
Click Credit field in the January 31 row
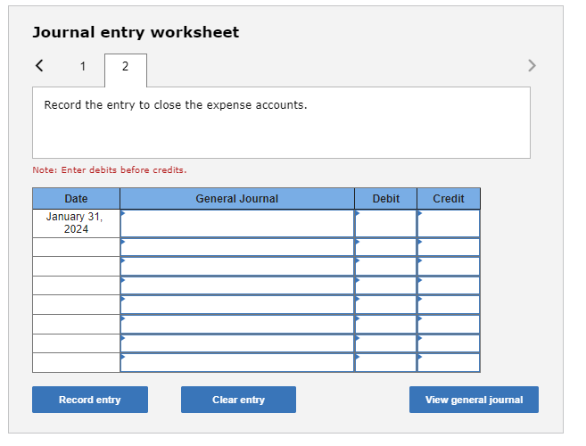(x=449, y=223)
